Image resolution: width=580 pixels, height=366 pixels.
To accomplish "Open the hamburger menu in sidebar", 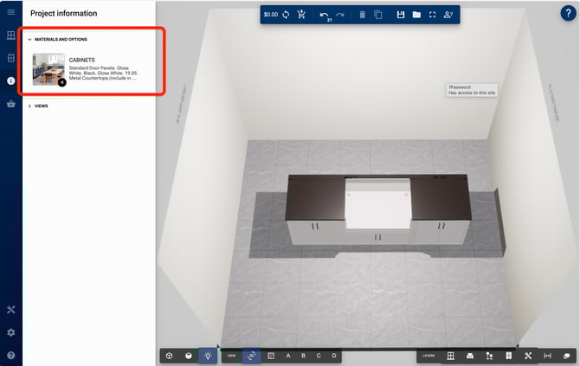I will point(10,12).
